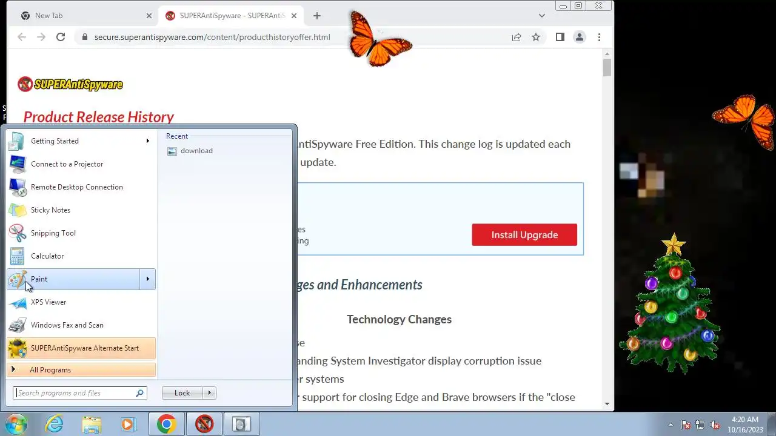The width and height of the screenshot is (776, 436).
Task: Click the SUPERAntiSpyware taskbar icon
Action: [x=204, y=424]
